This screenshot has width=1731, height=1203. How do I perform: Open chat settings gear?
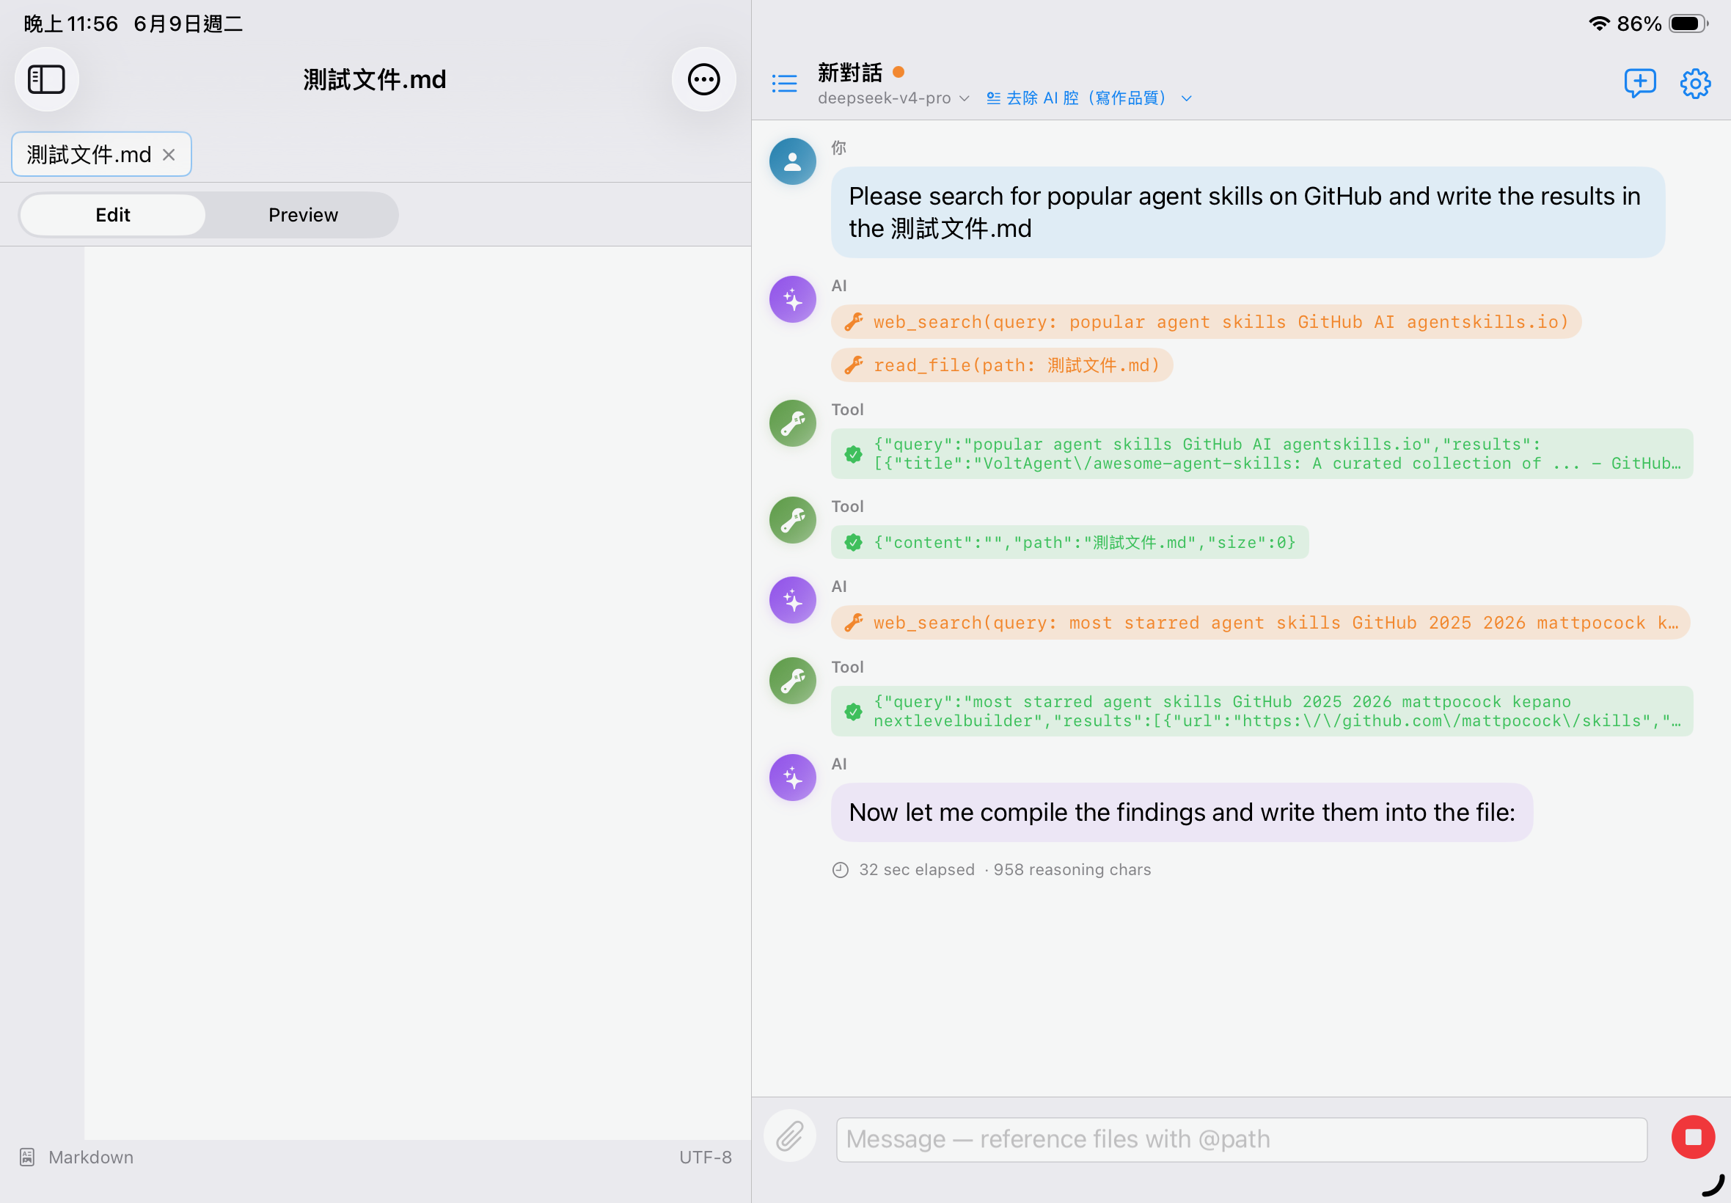pyautogui.click(x=1695, y=83)
